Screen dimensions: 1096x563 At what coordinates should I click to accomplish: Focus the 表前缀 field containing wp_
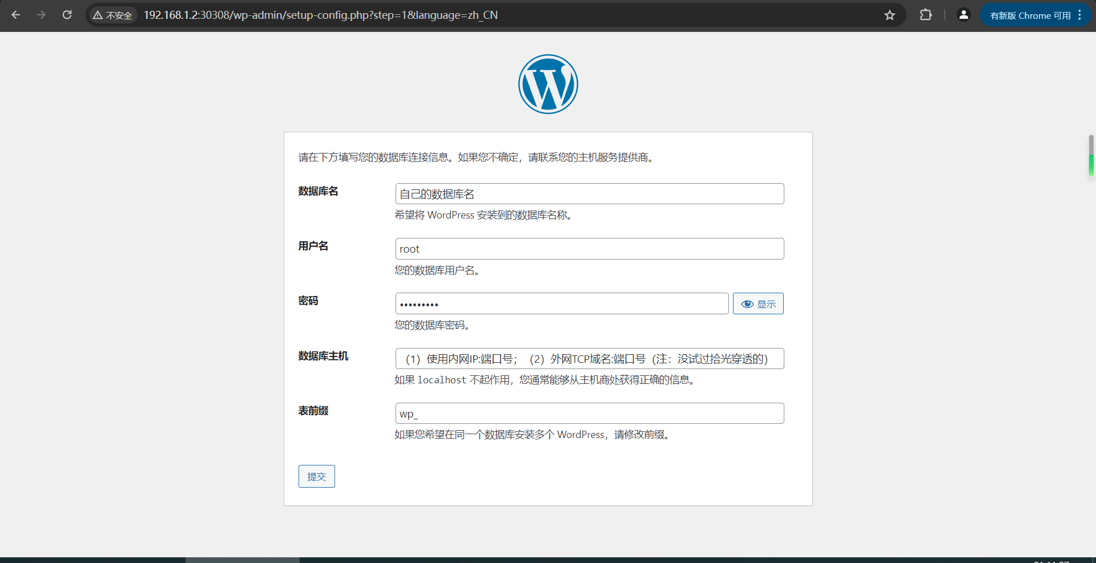tap(590, 414)
